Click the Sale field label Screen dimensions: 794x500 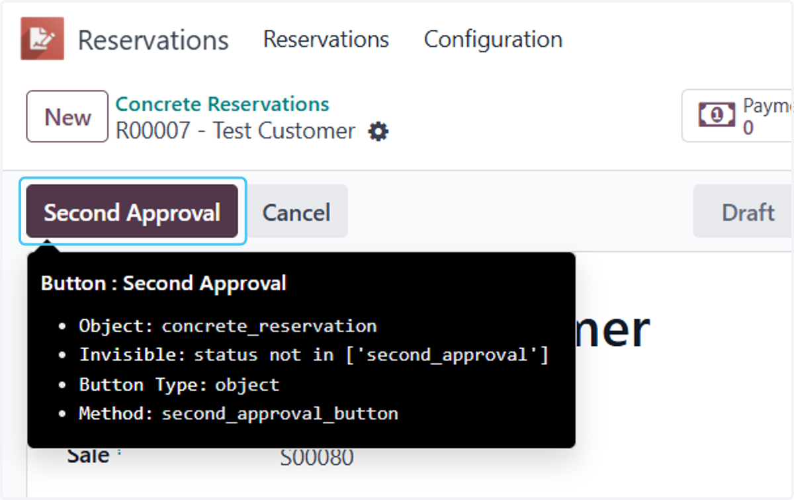(89, 456)
